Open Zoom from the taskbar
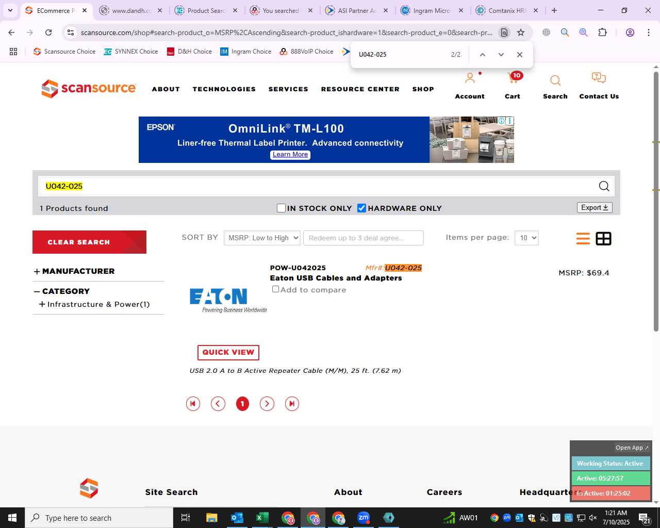The height and width of the screenshot is (528, 660). click(364, 518)
